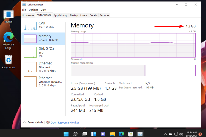206x137 pixels.
Task: Click the taskbar volume speaker icon
Action: click(181, 134)
